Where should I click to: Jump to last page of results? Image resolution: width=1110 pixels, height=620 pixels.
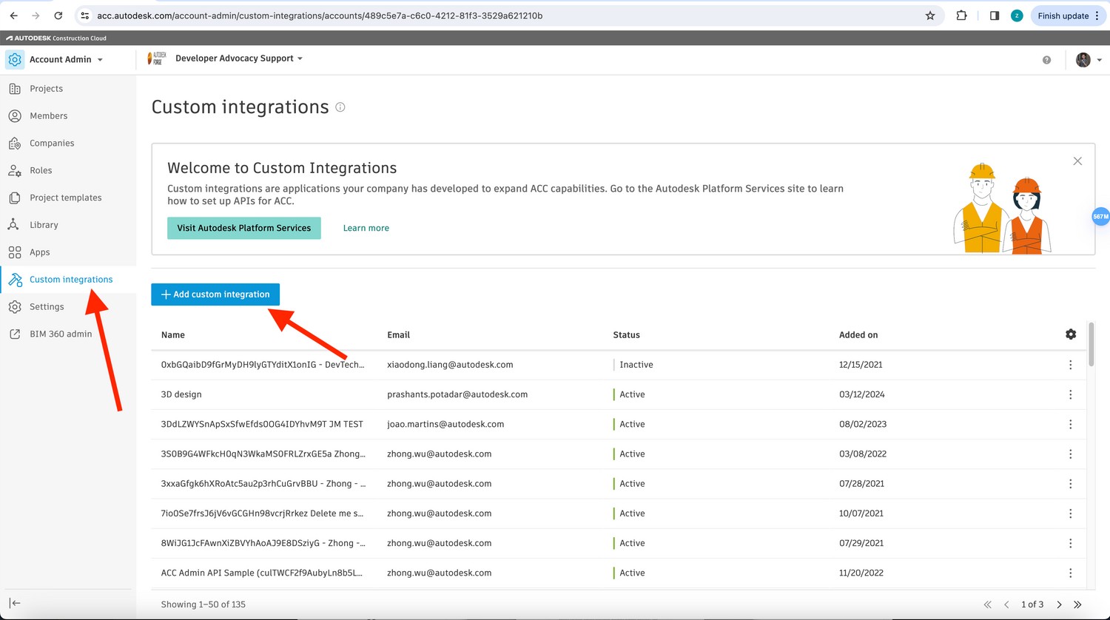(1077, 604)
